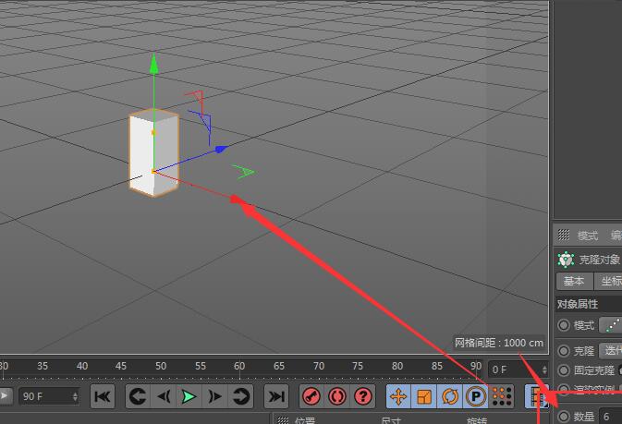Record active objects with the red key icon
The image size is (622, 424).
[311, 396]
